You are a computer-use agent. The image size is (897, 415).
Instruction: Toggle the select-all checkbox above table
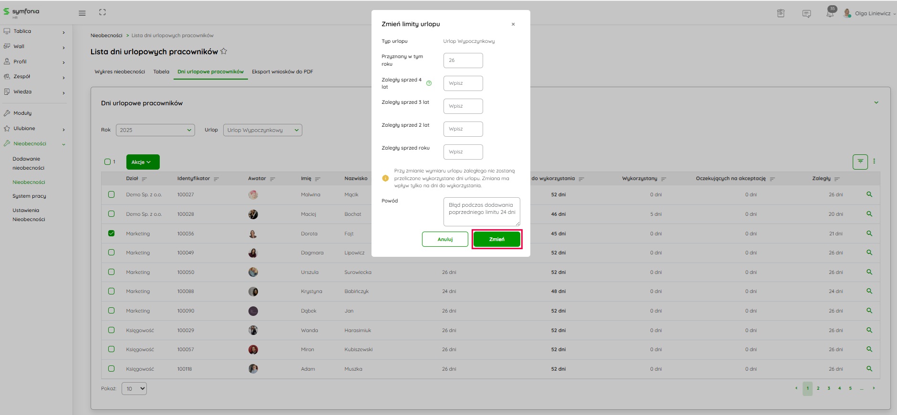(x=107, y=162)
